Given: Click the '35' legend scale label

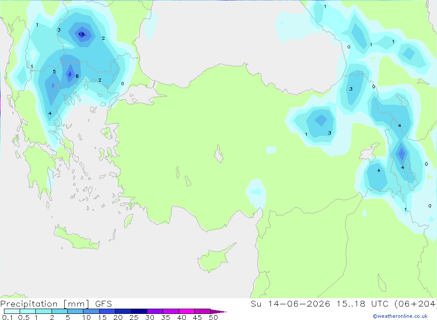Looking at the screenshot, I should point(166,317).
